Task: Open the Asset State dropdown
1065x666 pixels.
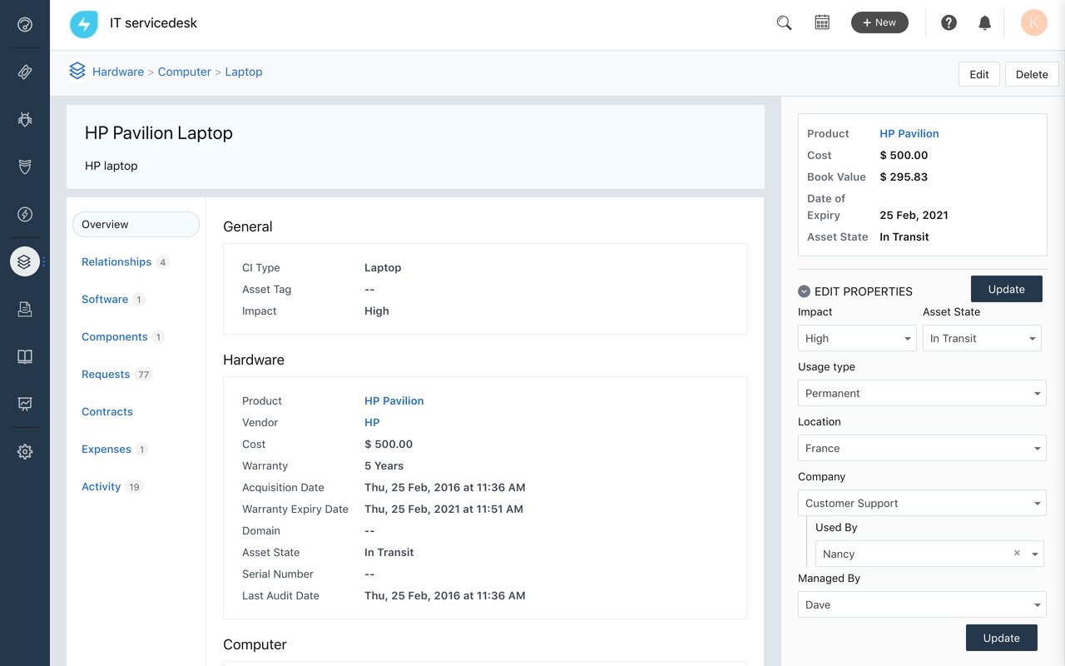Action: 982,338
